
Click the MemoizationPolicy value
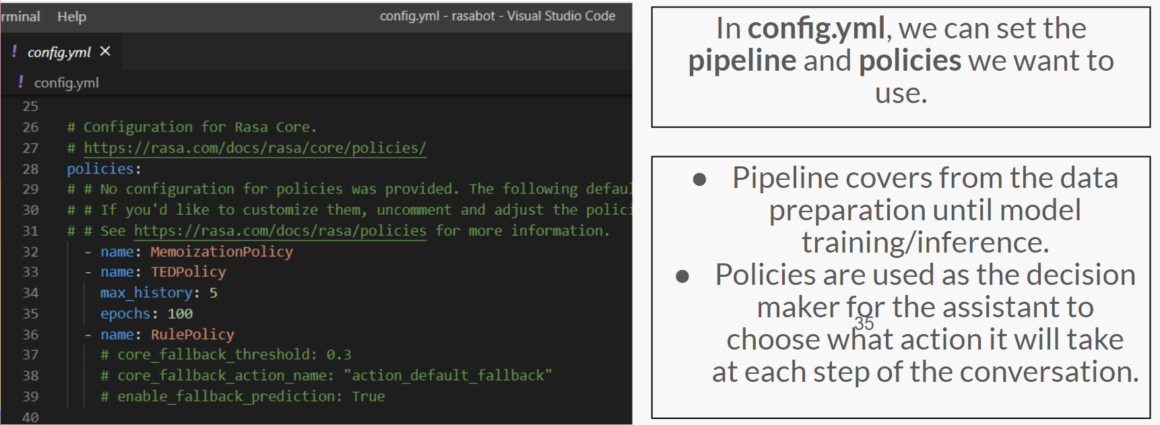[x=222, y=252]
